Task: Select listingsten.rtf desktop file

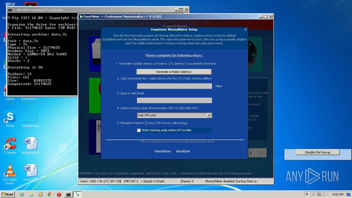Action: point(31,145)
